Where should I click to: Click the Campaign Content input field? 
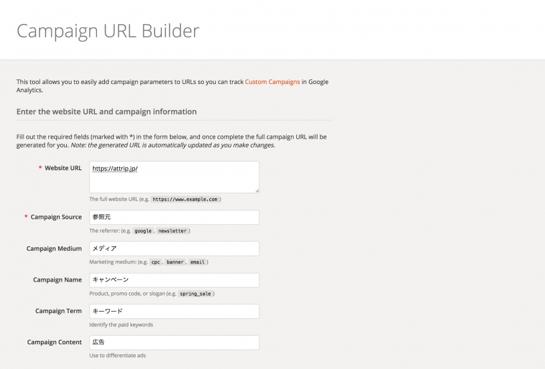174,342
